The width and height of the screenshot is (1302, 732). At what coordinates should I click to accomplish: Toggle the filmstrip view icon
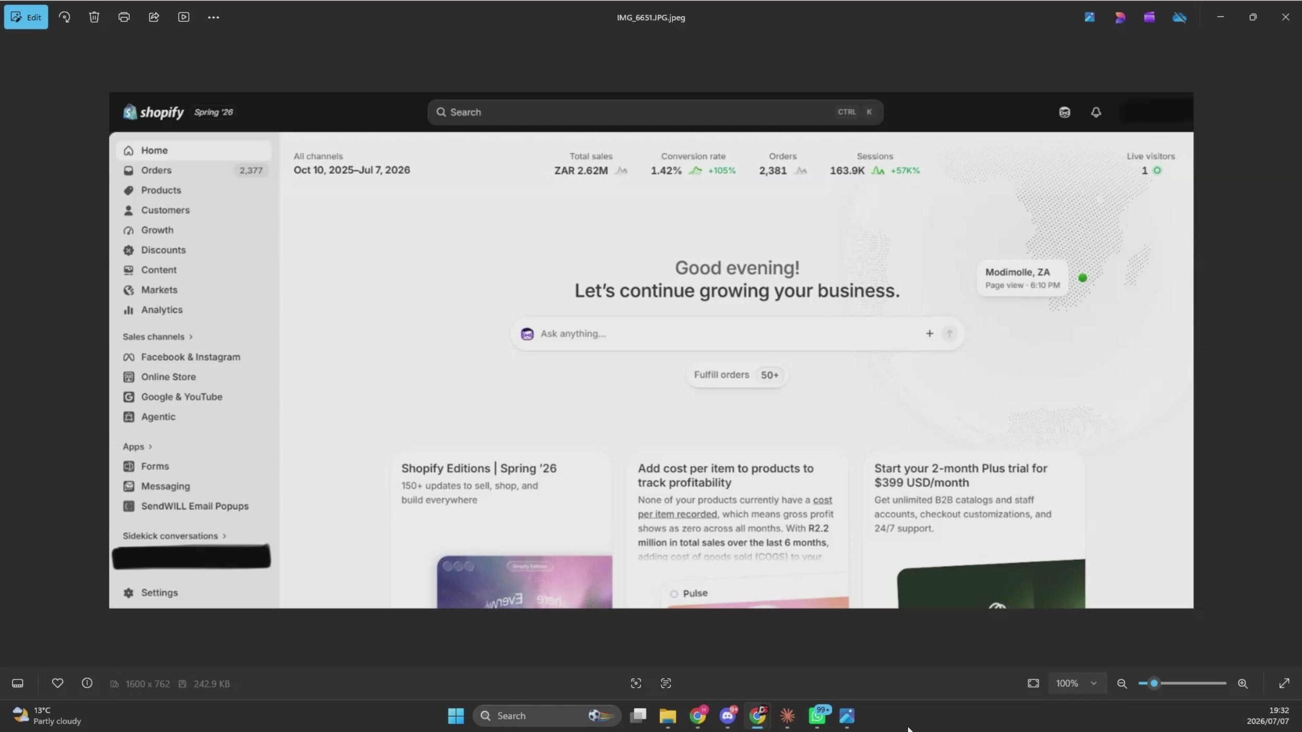(x=18, y=683)
